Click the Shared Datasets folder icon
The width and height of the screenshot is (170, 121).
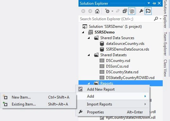tap(96, 55)
